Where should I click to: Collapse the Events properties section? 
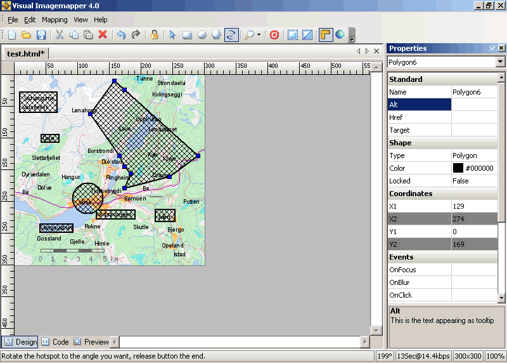(442, 257)
